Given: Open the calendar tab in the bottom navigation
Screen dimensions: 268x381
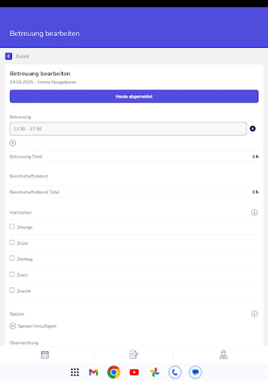Looking at the screenshot, I should click(44, 354).
